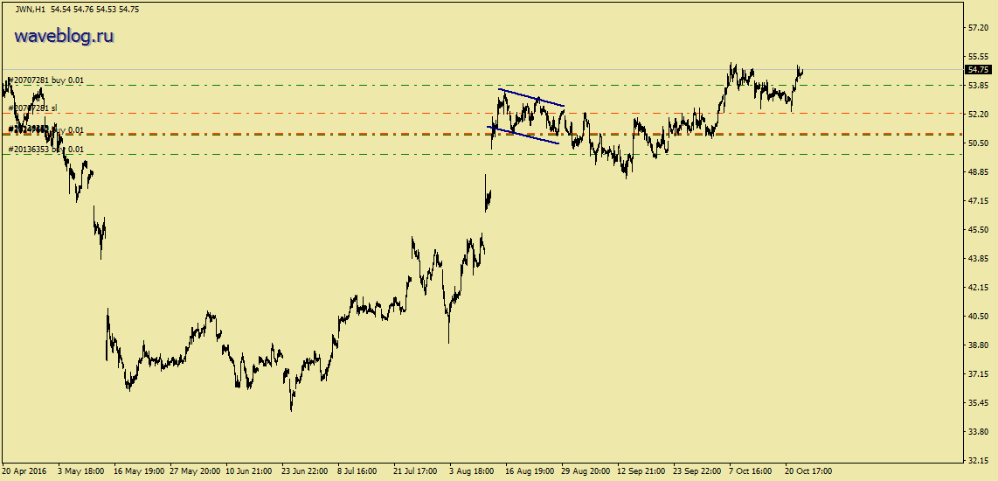
Task: Click the 10 Jun 21:00 time label
Action: click(x=250, y=471)
